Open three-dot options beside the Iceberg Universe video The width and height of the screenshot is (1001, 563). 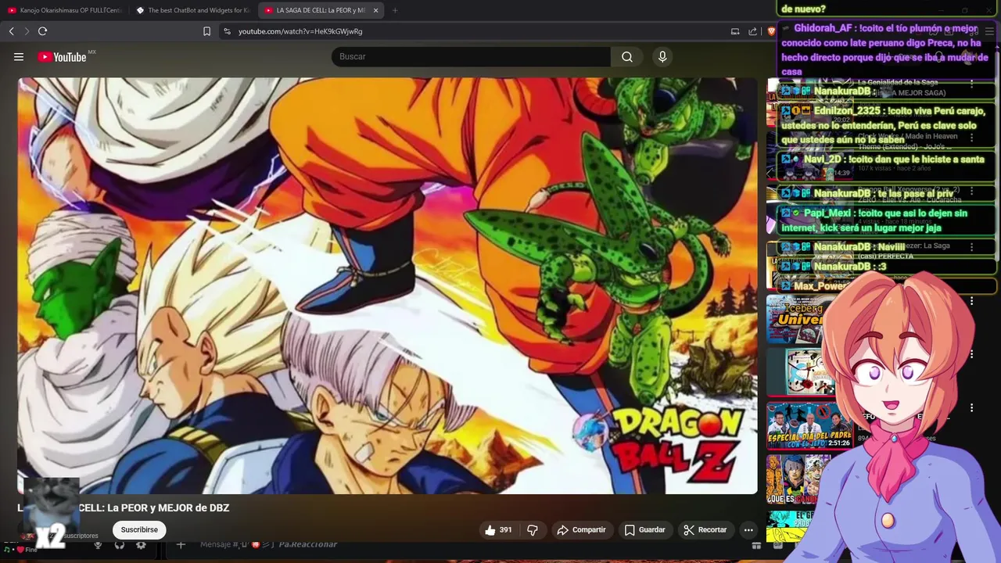tap(972, 301)
